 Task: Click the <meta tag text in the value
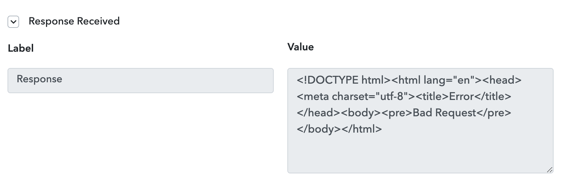(x=313, y=96)
